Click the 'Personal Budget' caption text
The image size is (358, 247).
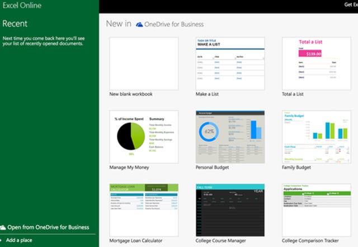[x=212, y=168]
